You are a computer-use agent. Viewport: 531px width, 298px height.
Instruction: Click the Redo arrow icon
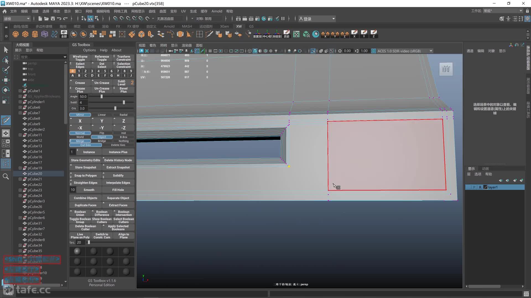65,18
